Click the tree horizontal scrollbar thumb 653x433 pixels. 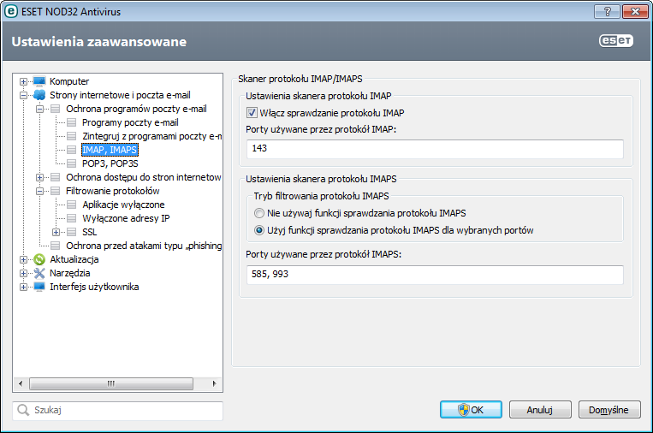111,383
